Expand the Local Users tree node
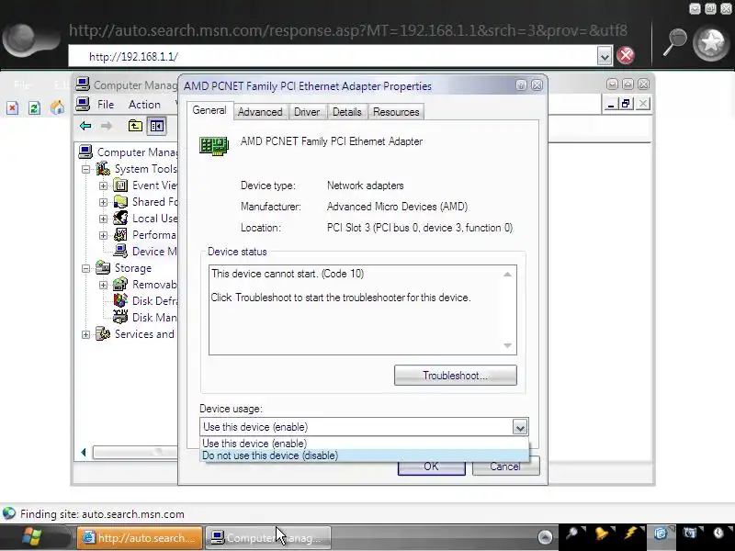This screenshot has height=551, width=735. click(x=103, y=219)
